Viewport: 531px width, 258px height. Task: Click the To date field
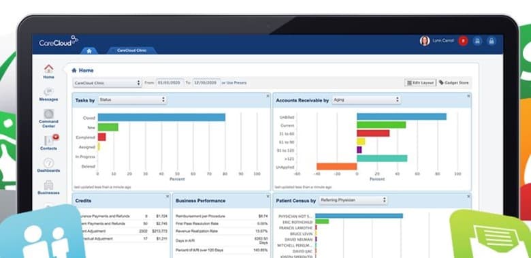(x=206, y=83)
